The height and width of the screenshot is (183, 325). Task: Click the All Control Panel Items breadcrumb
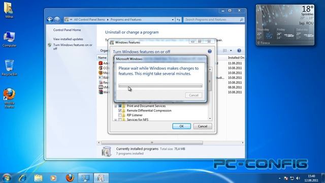89,19
